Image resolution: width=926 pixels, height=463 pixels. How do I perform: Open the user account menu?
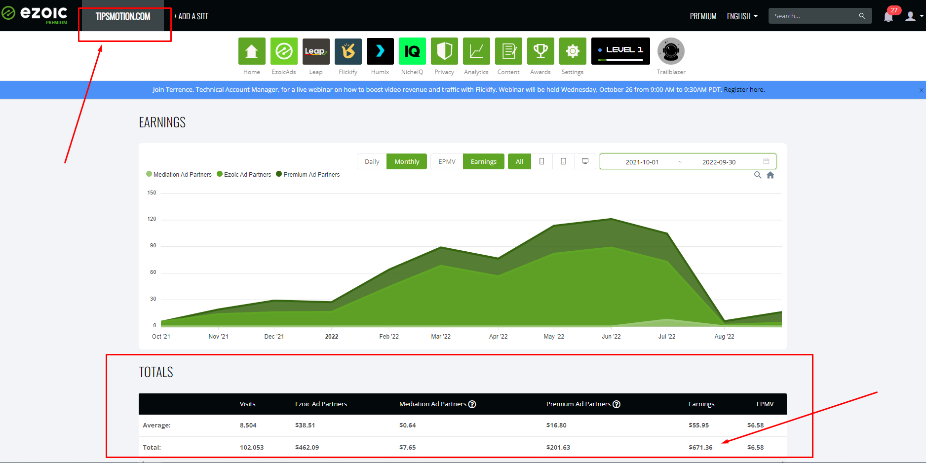914,16
